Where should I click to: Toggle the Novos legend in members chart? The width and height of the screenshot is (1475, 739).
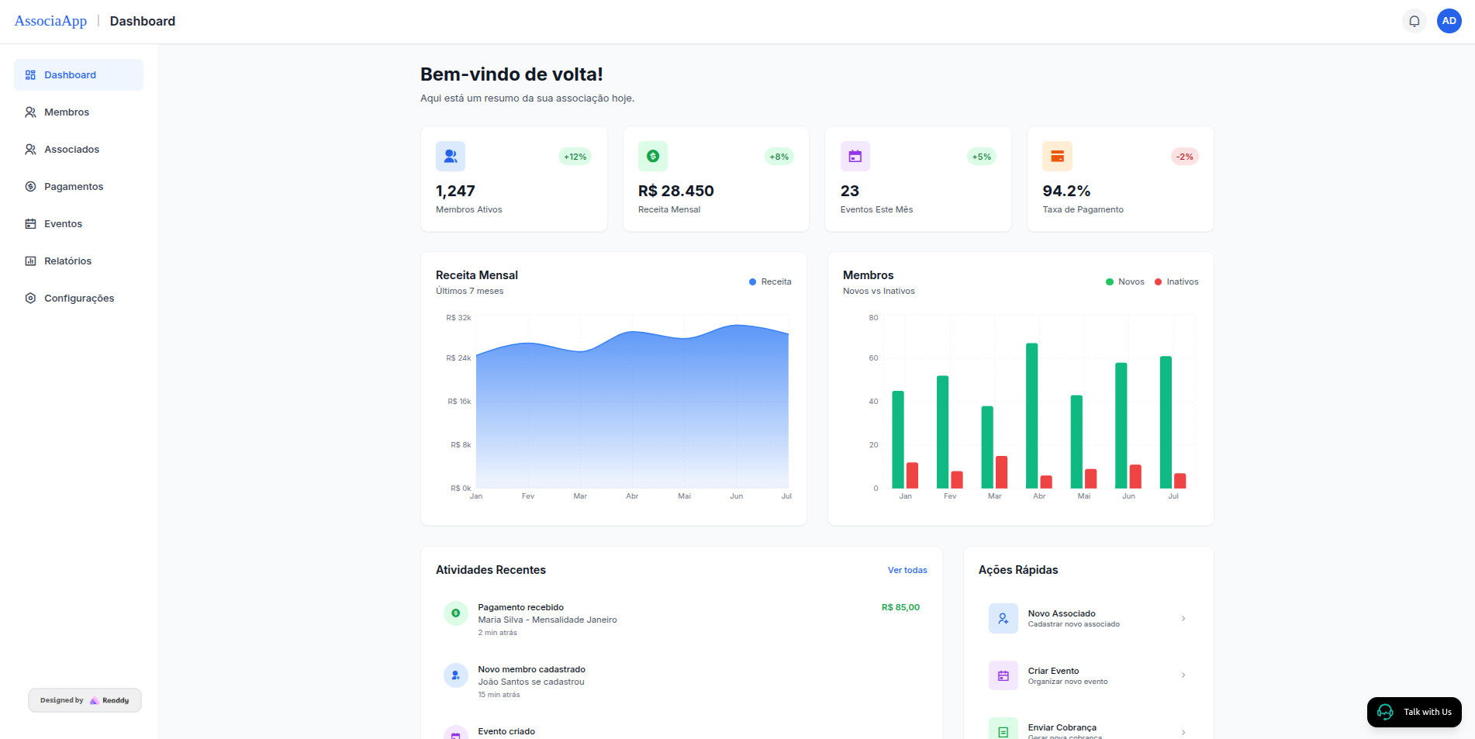point(1124,281)
